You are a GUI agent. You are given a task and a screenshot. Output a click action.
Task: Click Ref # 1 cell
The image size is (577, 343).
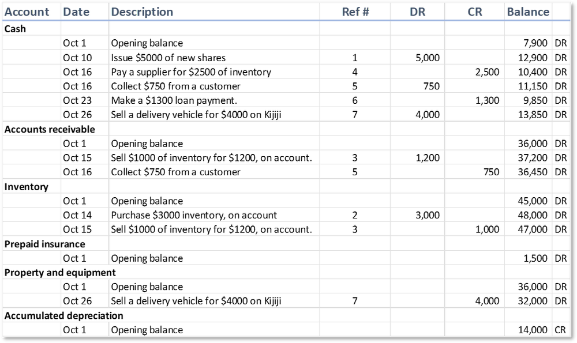point(355,58)
